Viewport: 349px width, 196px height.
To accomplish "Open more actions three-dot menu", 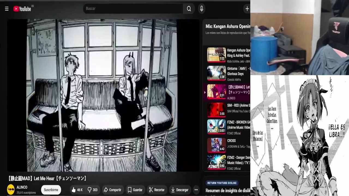I will (196, 190).
